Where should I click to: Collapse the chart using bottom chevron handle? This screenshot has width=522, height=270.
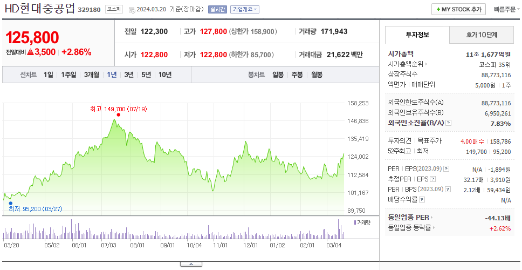(191, 265)
